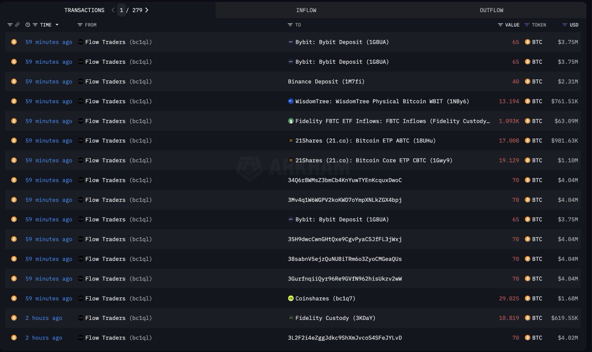This screenshot has width=592, height=352.
Task: Go to next transactions page
Action: tap(147, 10)
